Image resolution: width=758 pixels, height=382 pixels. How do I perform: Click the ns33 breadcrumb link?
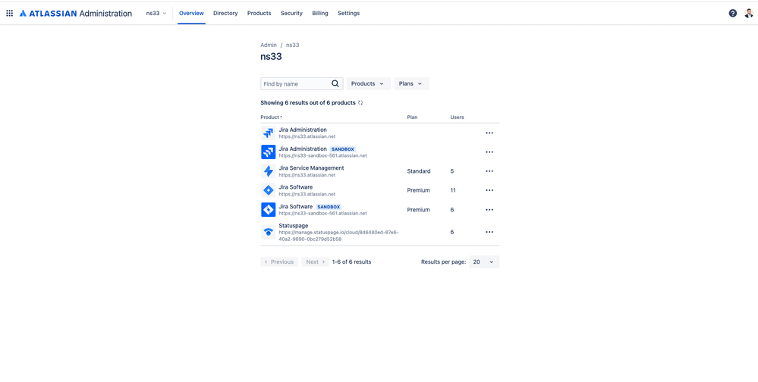coord(292,45)
